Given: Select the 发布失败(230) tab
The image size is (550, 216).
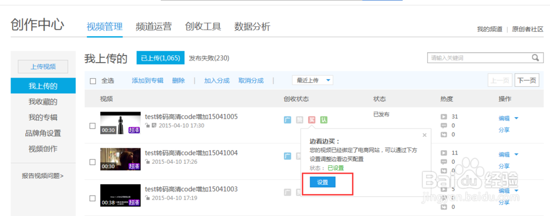Looking at the screenshot, I should [x=209, y=58].
